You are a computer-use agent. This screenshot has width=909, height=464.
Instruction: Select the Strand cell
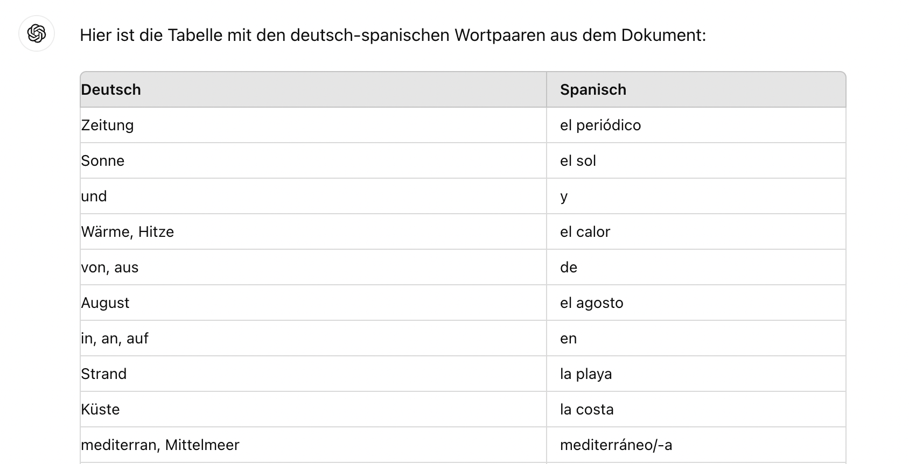click(103, 374)
